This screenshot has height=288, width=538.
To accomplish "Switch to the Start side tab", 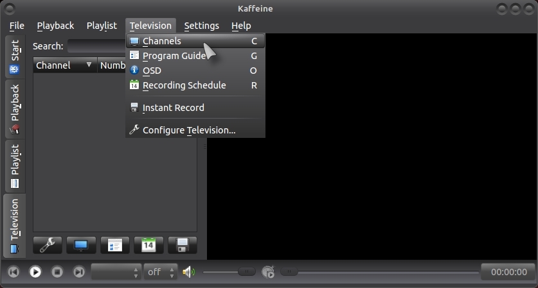I will tap(15, 56).
